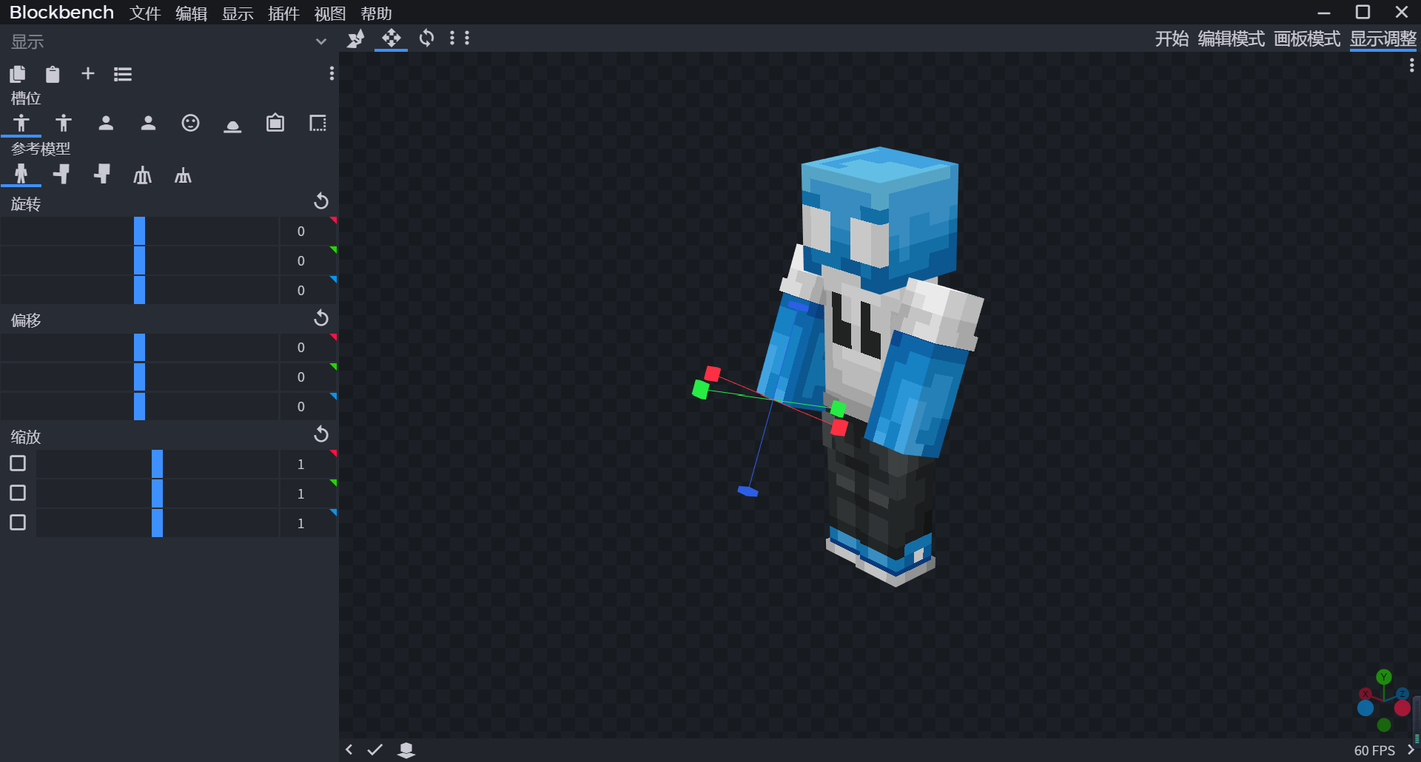Enable the second 缩放 axis checkbox
Screen dimensions: 1421x762
(18, 493)
